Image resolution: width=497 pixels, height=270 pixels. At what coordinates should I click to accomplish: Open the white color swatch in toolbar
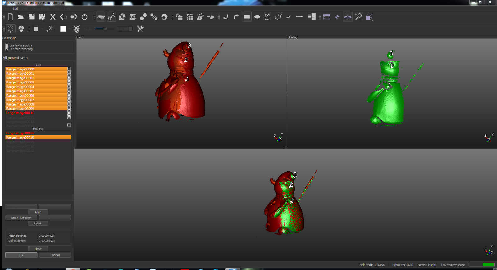(63, 29)
